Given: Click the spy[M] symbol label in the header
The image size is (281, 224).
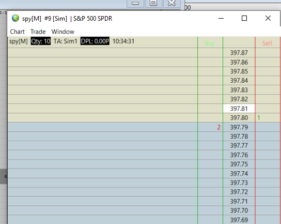Looking at the screenshot, I should click(x=19, y=41).
